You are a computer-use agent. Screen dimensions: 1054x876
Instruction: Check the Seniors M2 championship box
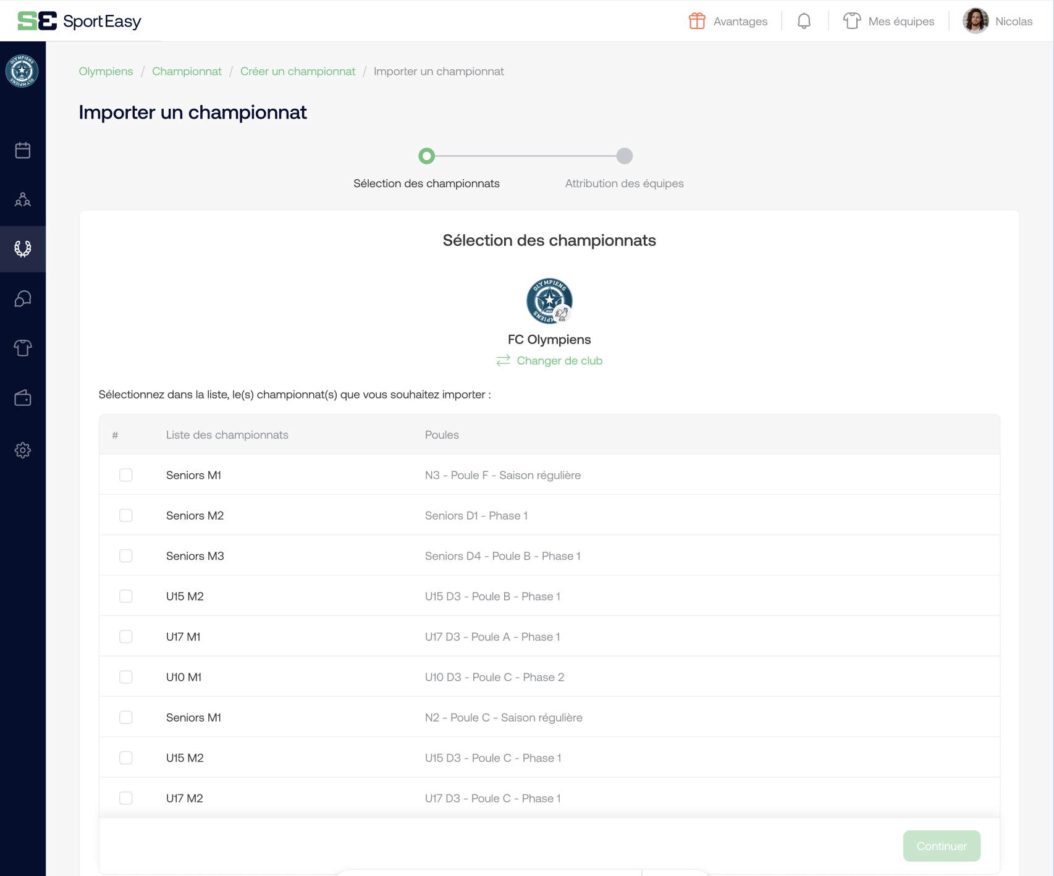coord(126,515)
